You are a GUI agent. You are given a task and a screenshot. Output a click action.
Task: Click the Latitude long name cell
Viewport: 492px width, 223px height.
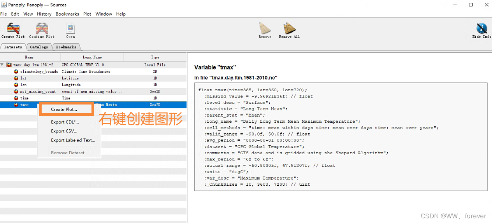(x=70, y=78)
